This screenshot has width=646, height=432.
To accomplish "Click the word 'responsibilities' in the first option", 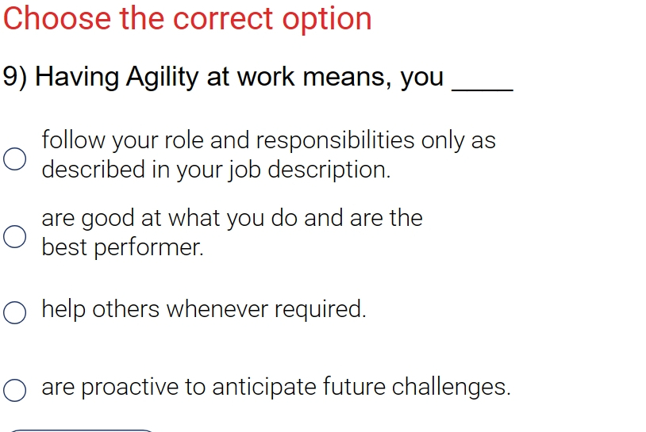I will (x=336, y=140).
